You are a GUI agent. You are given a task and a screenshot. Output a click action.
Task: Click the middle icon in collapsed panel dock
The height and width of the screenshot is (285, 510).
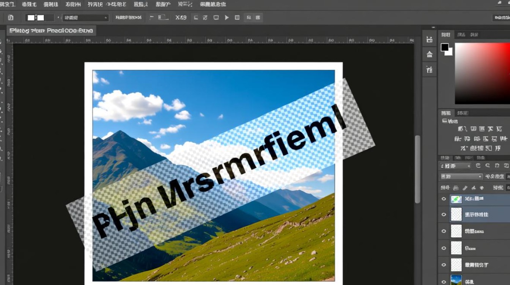(x=430, y=54)
